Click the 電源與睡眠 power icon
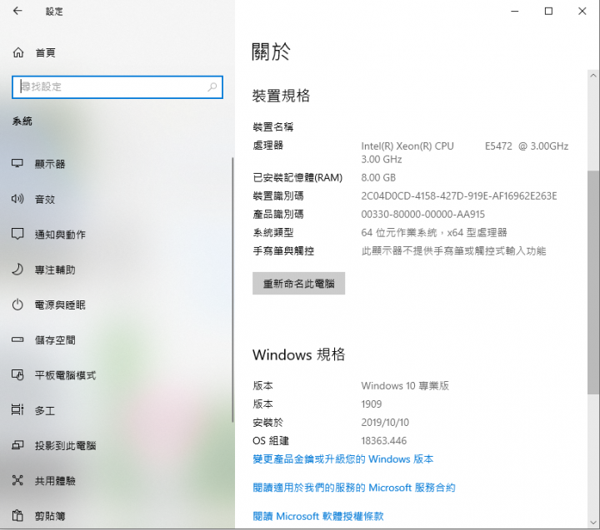600x530 pixels. [17, 305]
